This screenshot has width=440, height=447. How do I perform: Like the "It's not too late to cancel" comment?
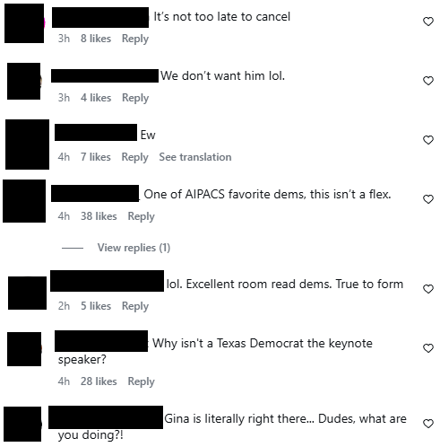(x=428, y=22)
